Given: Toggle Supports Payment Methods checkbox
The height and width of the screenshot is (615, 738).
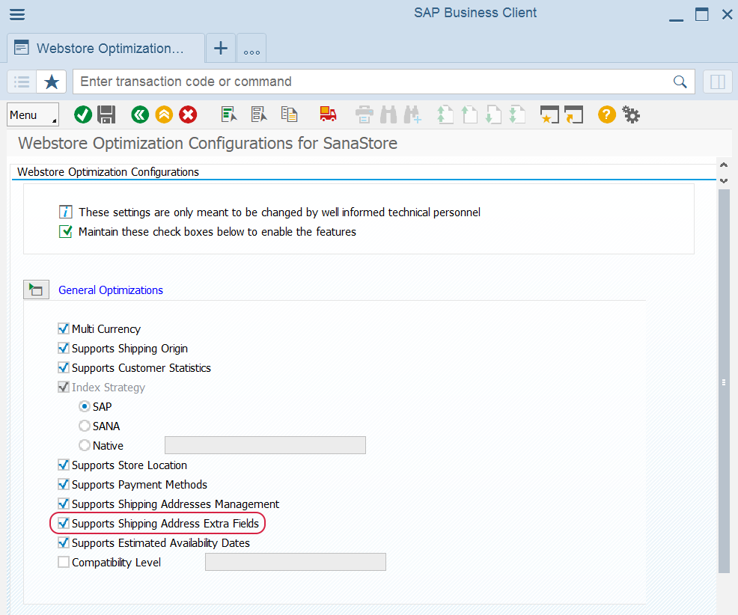Looking at the screenshot, I should pyautogui.click(x=63, y=484).
